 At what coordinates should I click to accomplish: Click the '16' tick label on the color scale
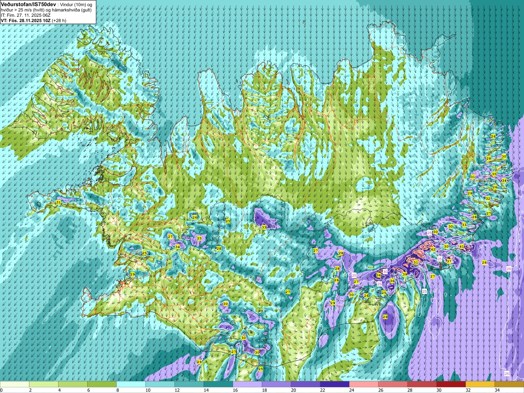pos(235,390)
